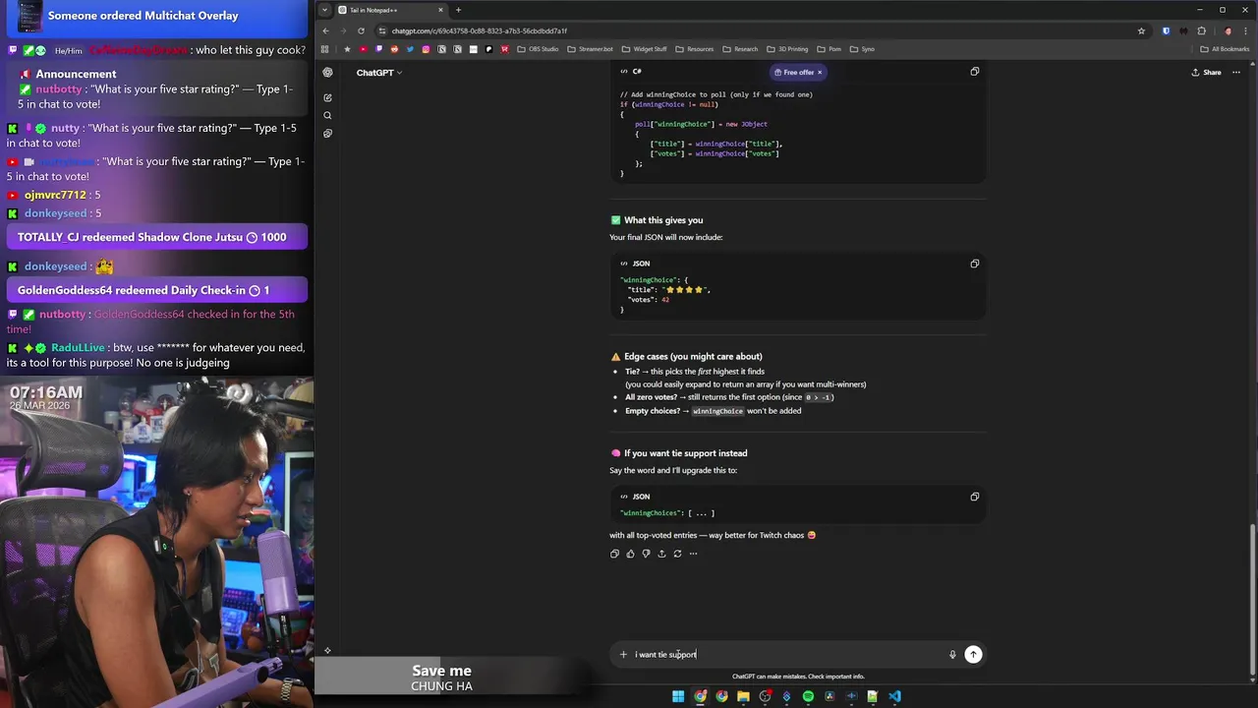The image size is (1258, 708).
Task: Give the response a thumbs down
Action: pyautogui.click(x=646, y=554)
